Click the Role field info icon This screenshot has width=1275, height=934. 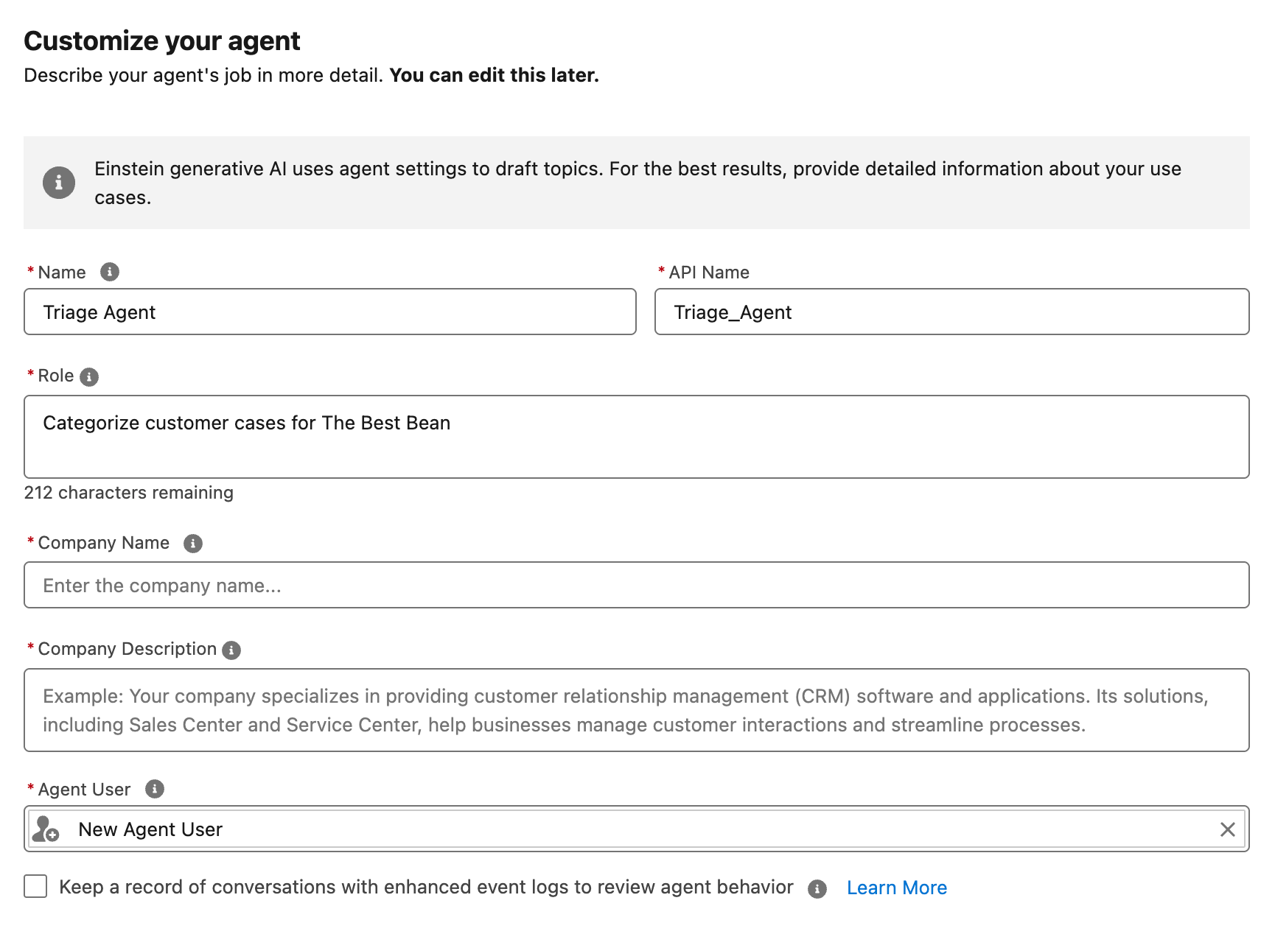coord(89,377)
